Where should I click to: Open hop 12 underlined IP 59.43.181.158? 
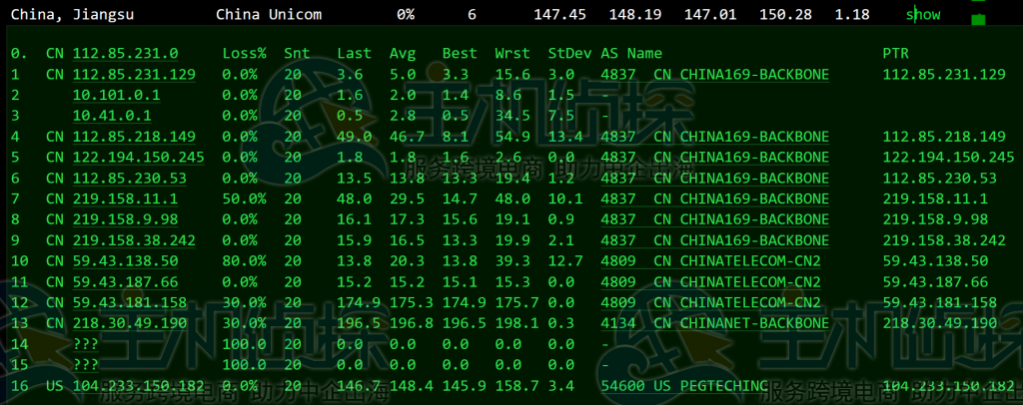(x=130, y=303)
